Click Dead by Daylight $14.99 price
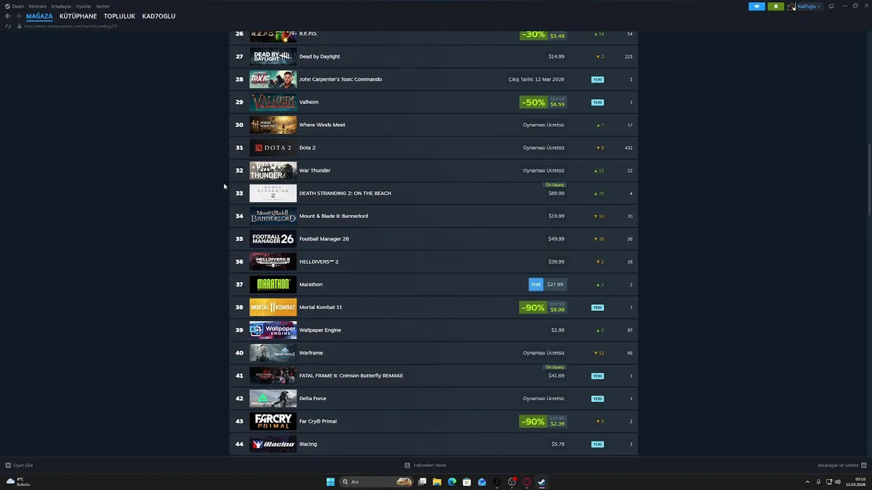872x490 pixels. point(556,56)
